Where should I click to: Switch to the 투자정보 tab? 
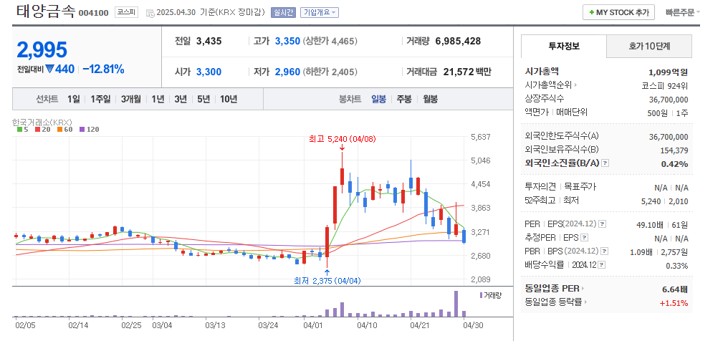[x=563, y=46]
